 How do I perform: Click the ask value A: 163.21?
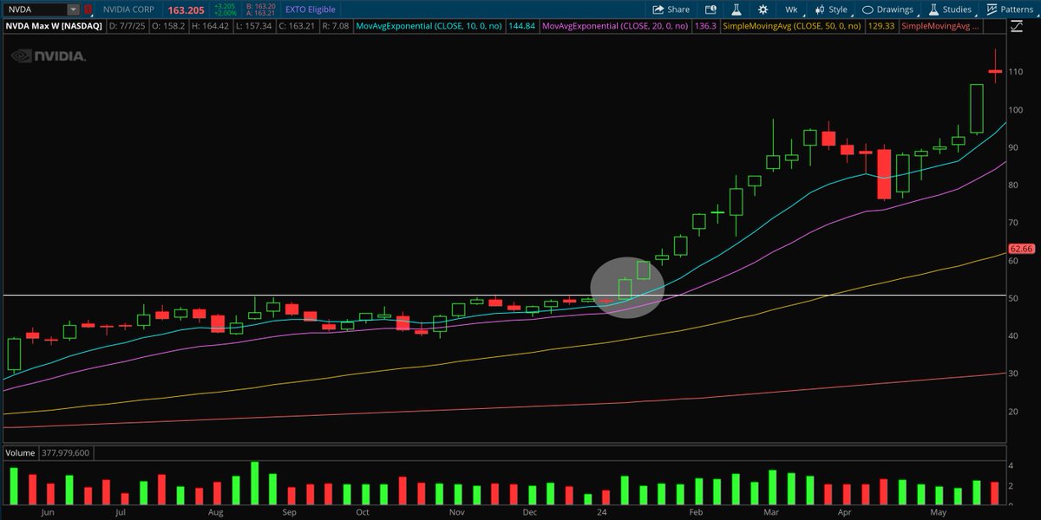(x=259, y=14)
